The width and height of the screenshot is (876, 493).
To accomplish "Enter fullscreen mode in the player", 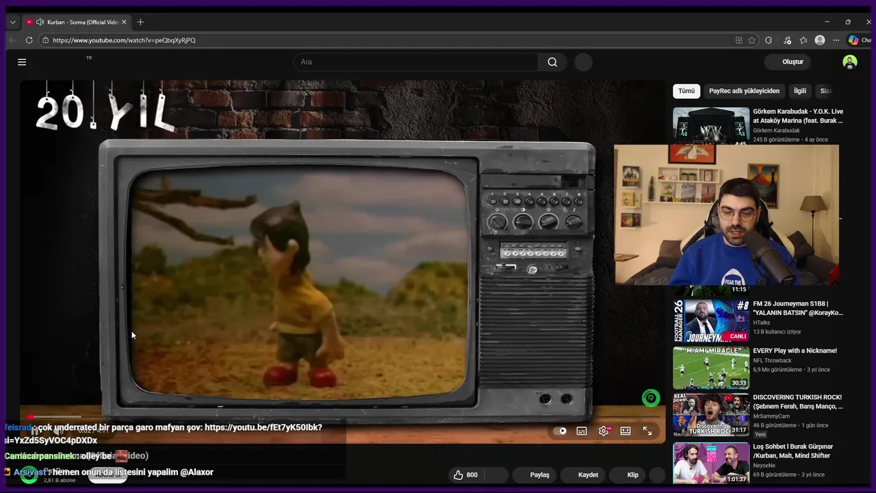I will [647, 431].
